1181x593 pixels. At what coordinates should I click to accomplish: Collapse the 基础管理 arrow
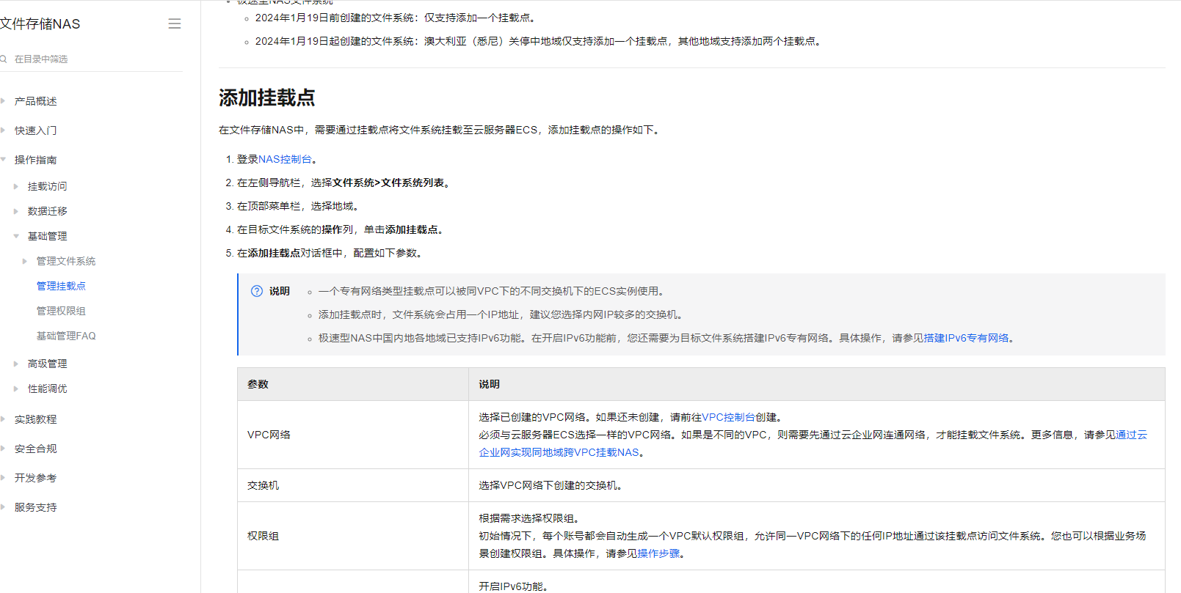16,236
